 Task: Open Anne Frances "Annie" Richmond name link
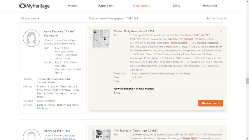point(60,33)
